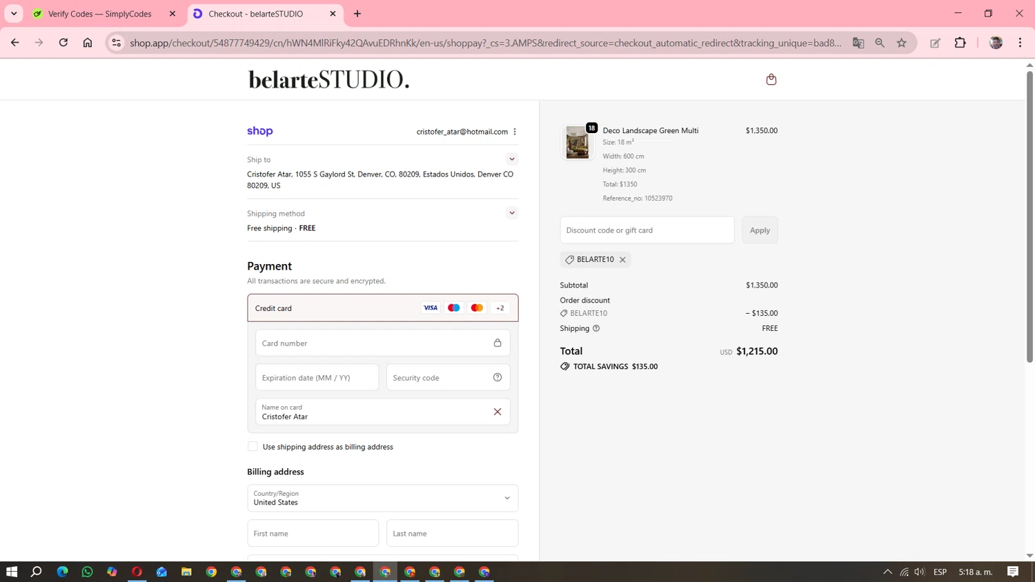Viewport: 1035px width, 582px height.
Task: Click the belarteSTUDIO logo
Action: (329, 79)
